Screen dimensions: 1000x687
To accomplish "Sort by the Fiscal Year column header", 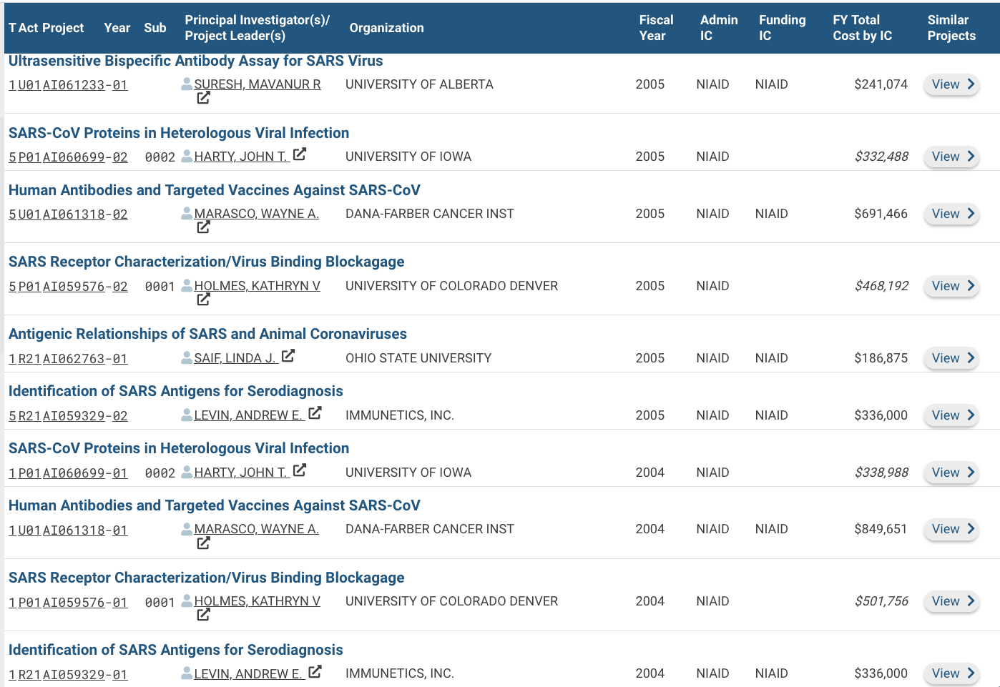I will coord(655,28).
